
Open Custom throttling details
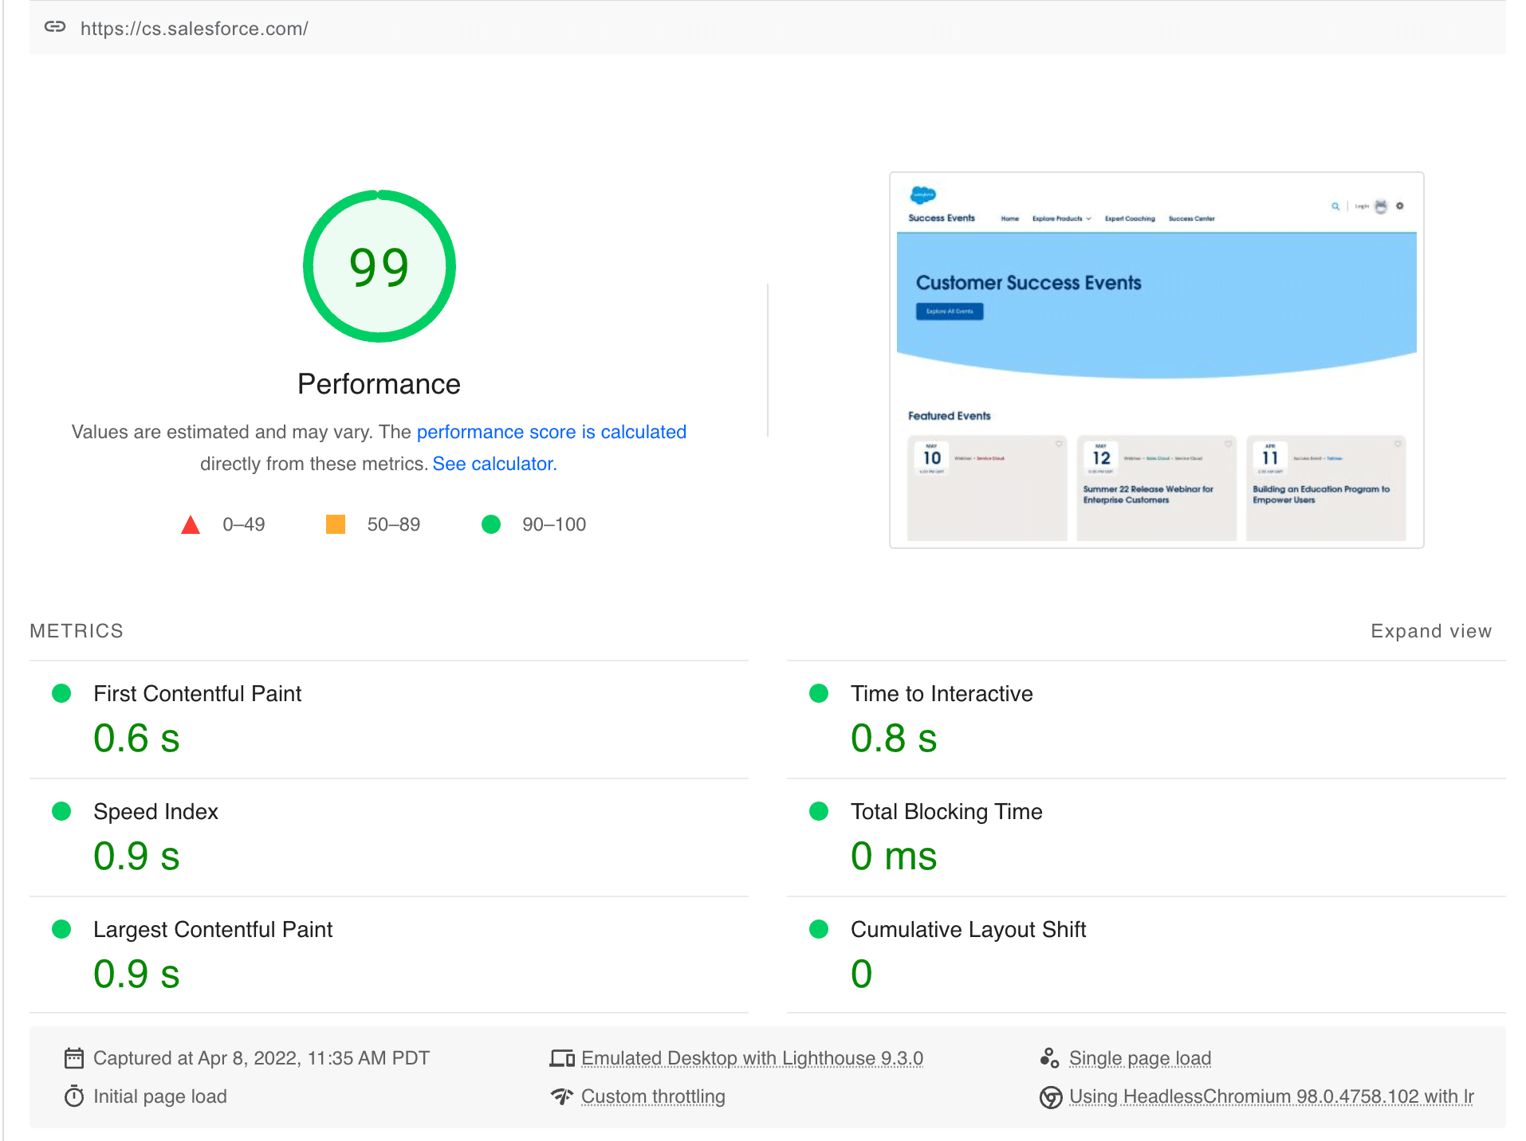tap(652, 1097)
